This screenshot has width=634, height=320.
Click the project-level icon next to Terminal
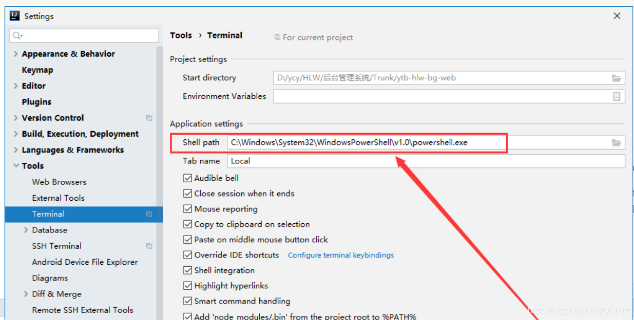pyautogui.click(x=149, y=214)
